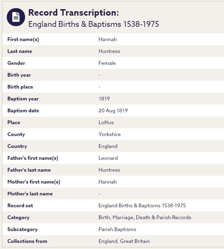Select the first name value Hannah
The height and width of the screenshot is (249, 224).
click(107, 39)
